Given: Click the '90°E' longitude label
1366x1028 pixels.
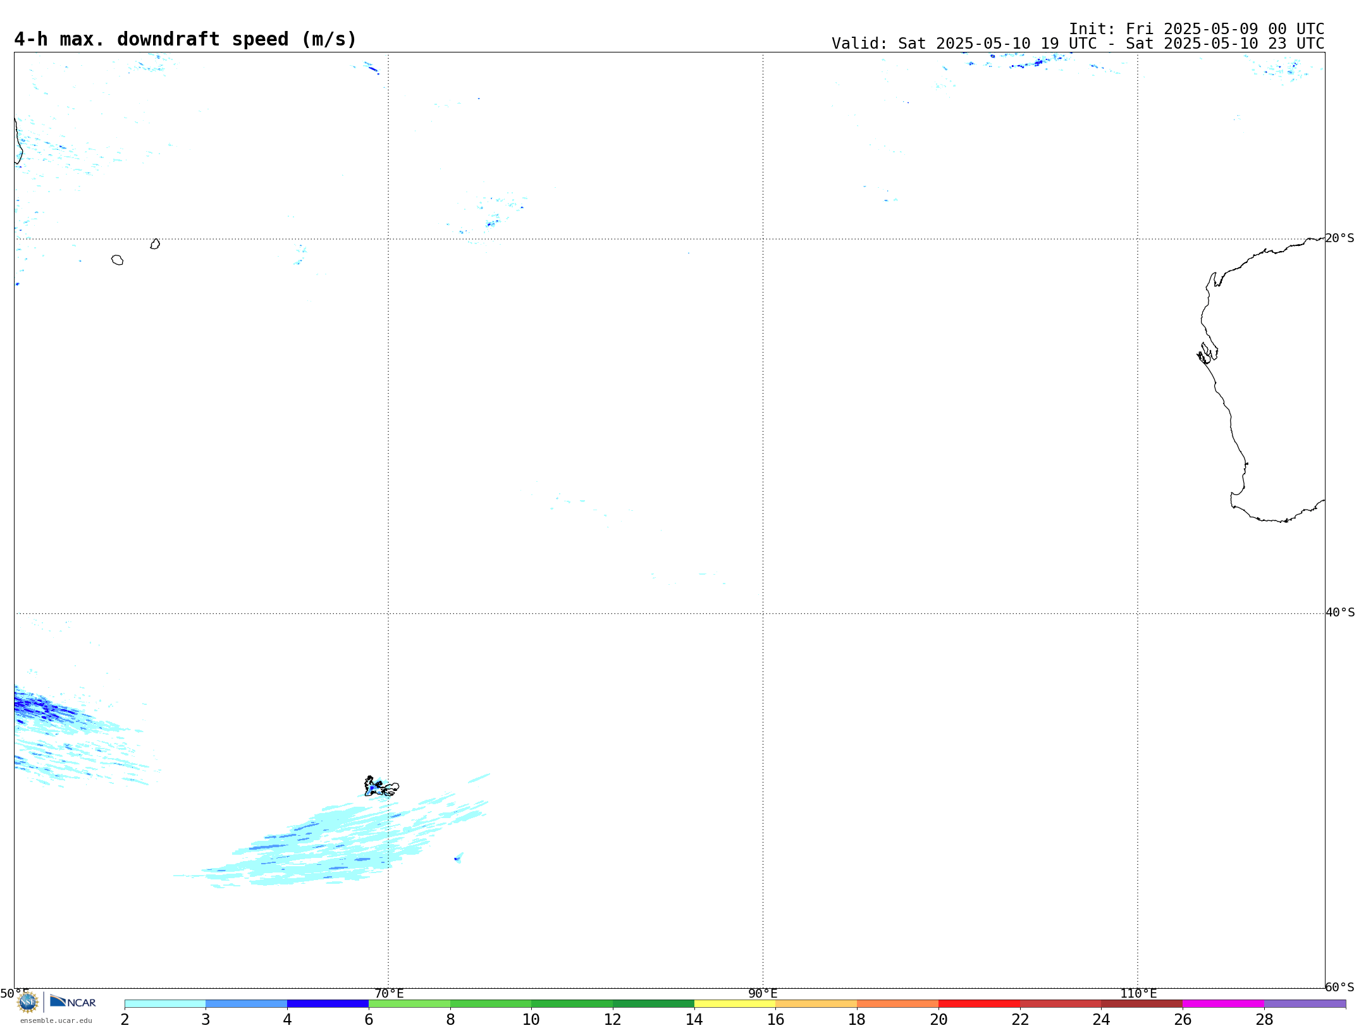Looking at the screenshot, I should pos(763,994).
